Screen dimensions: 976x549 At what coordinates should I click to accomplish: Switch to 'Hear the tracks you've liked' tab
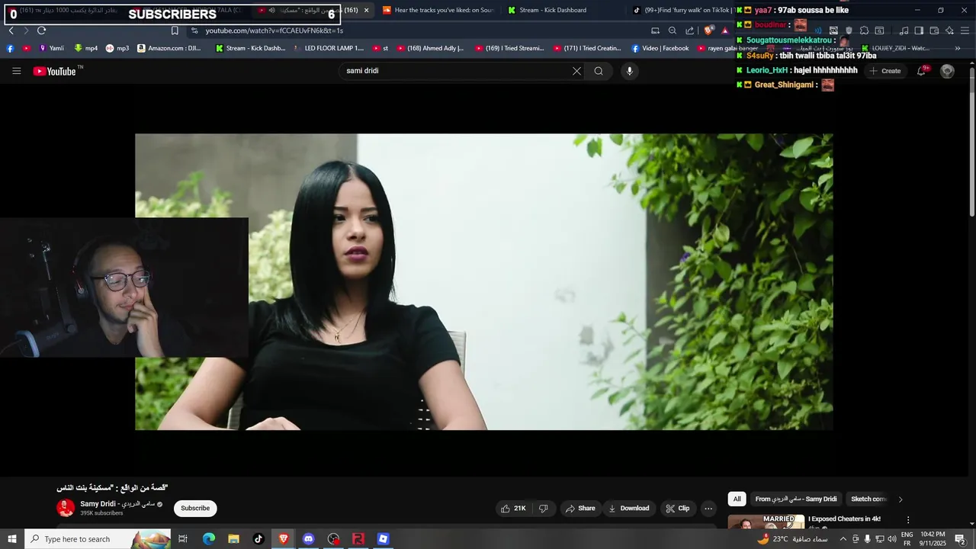pyautogui.click(x=438, y=10)
